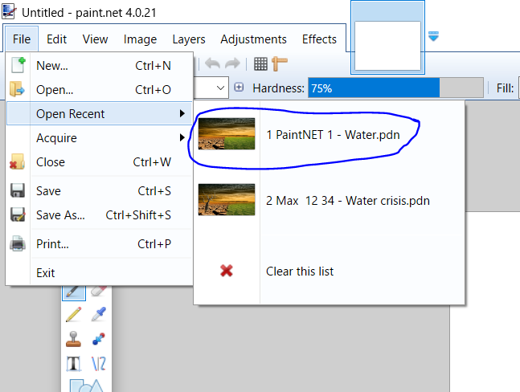Open recent file PaintNET 1 - Water.pdn
Image resolution: width=520 pixels, height=392 pixels.
332,134
